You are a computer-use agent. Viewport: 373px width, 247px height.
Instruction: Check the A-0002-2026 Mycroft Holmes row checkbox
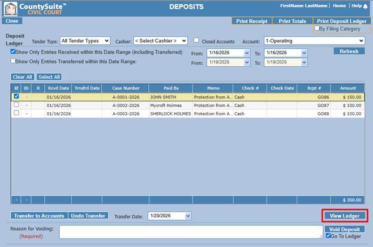tap(16, 105)
